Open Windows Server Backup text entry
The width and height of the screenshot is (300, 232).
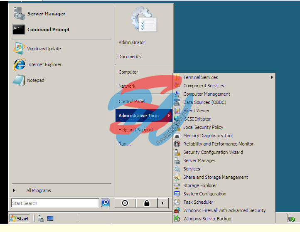tap(207, 219)
